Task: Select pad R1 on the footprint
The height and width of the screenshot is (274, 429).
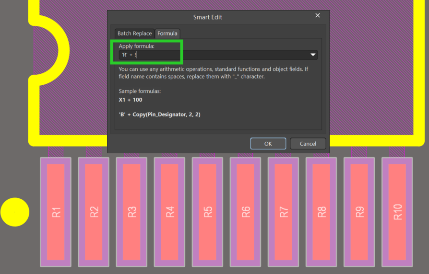Action: [x=56, y=212]
